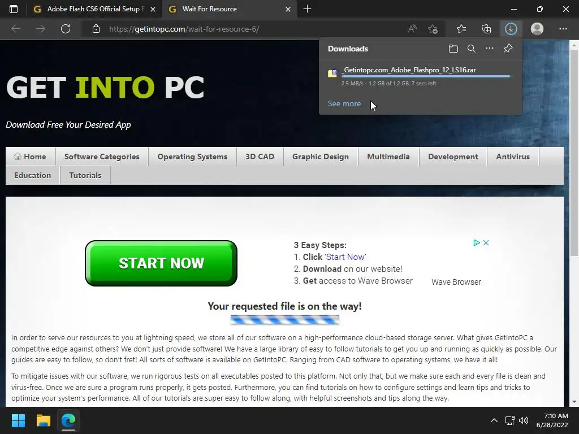Launch File Explorer from the taskbar
579x434 pixels.
[x=43, y=420]
